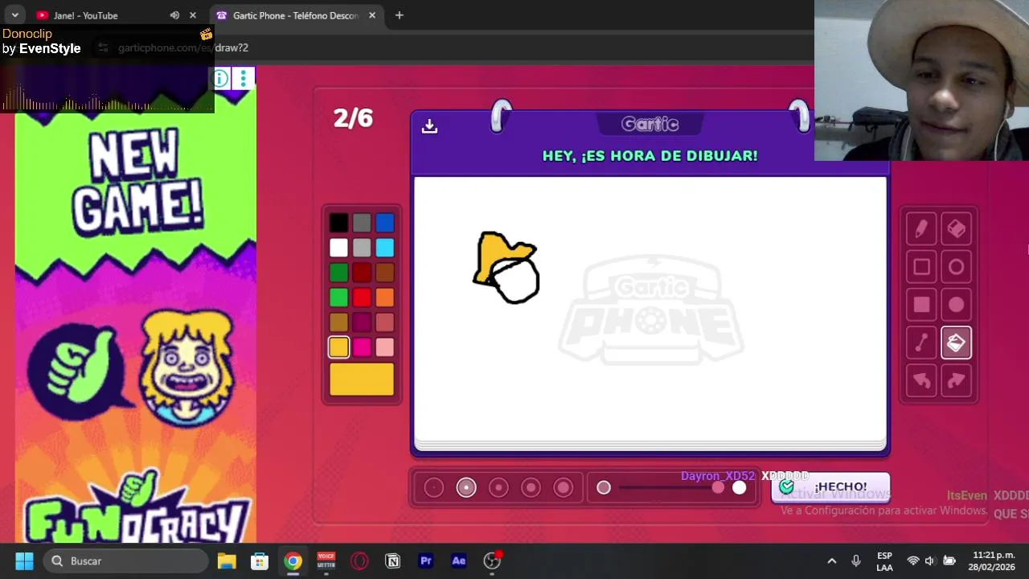
Task: Open the Windows Start menu
Action: (x=24, y=561)
